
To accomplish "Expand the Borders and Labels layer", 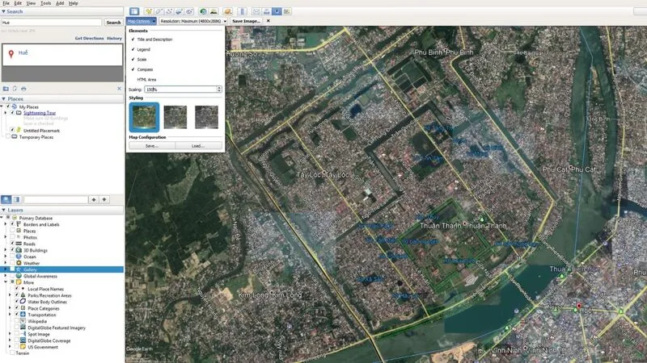I will [6, 224].
